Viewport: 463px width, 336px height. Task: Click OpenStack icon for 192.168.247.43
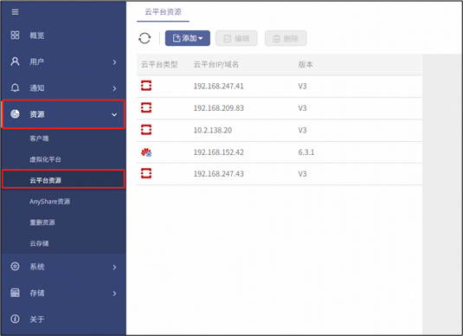[x=146, y=173]
